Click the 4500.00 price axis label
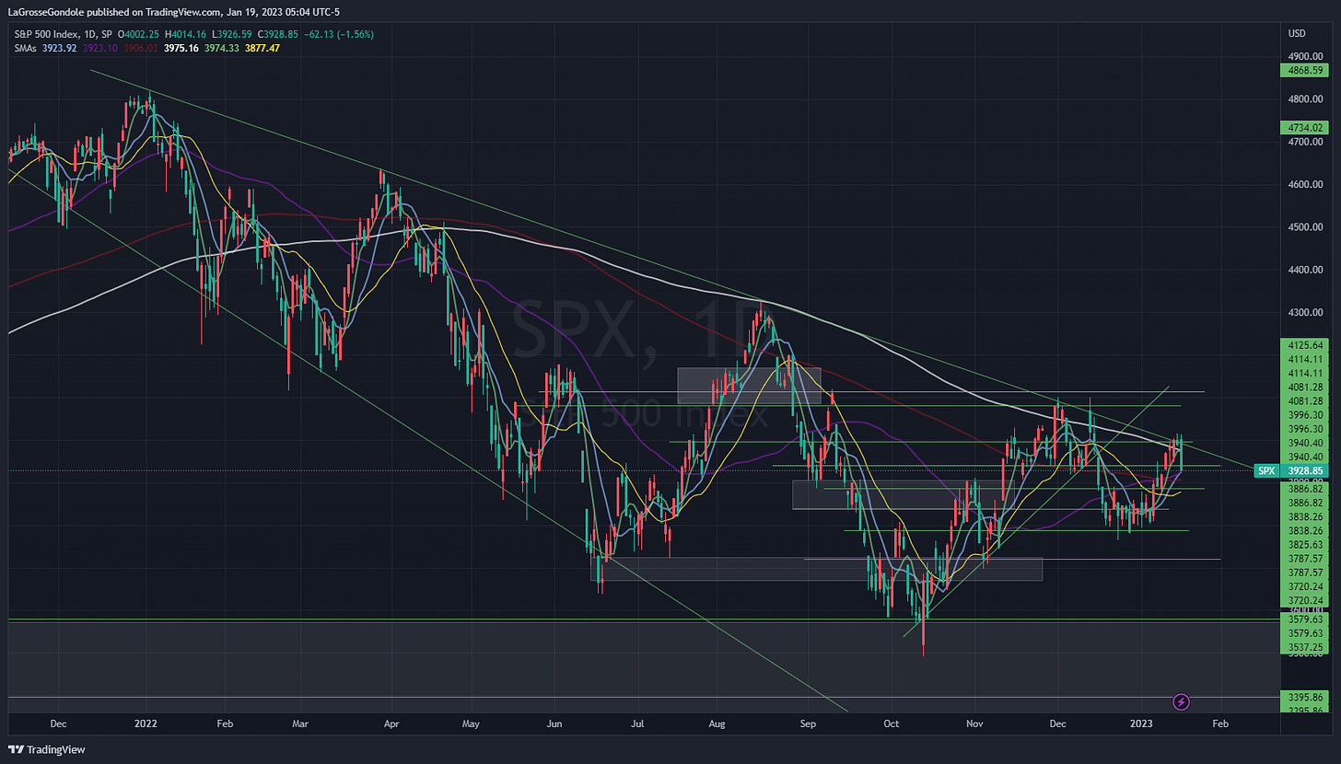 click(x=1305, y=227)
